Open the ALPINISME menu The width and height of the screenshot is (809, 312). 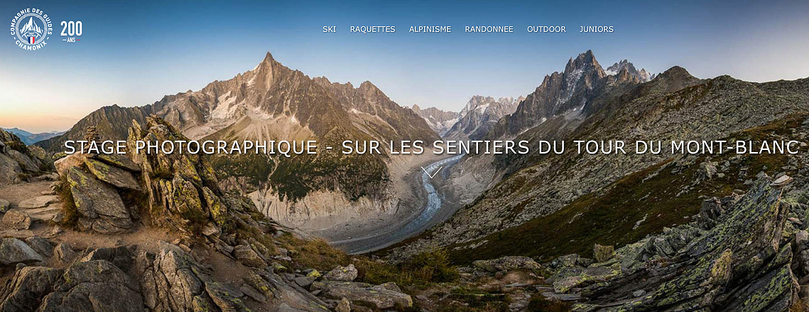430,29
